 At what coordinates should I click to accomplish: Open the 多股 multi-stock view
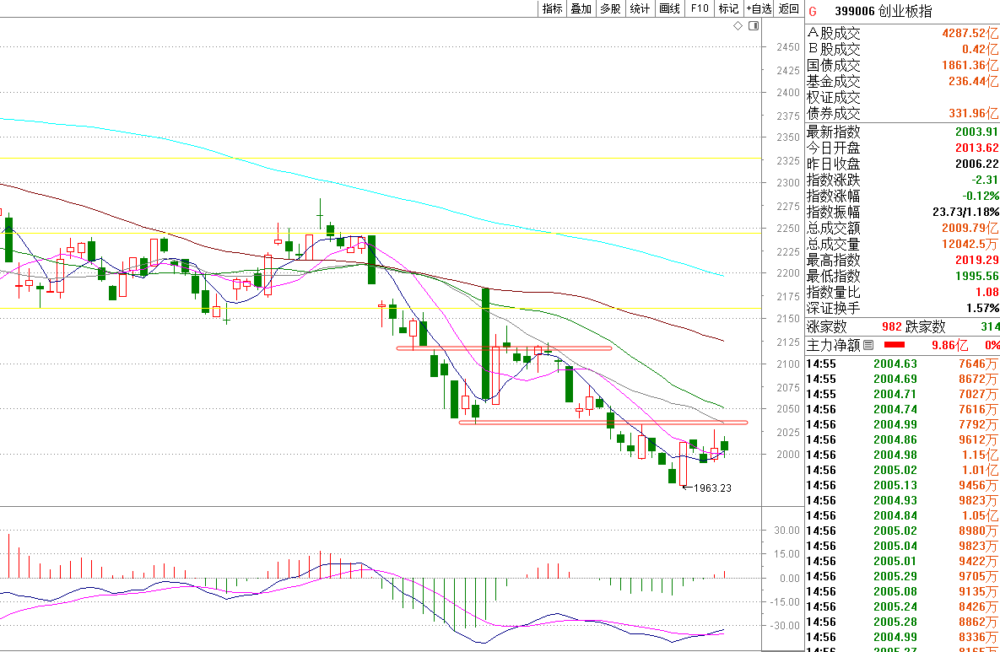[610, 8]
